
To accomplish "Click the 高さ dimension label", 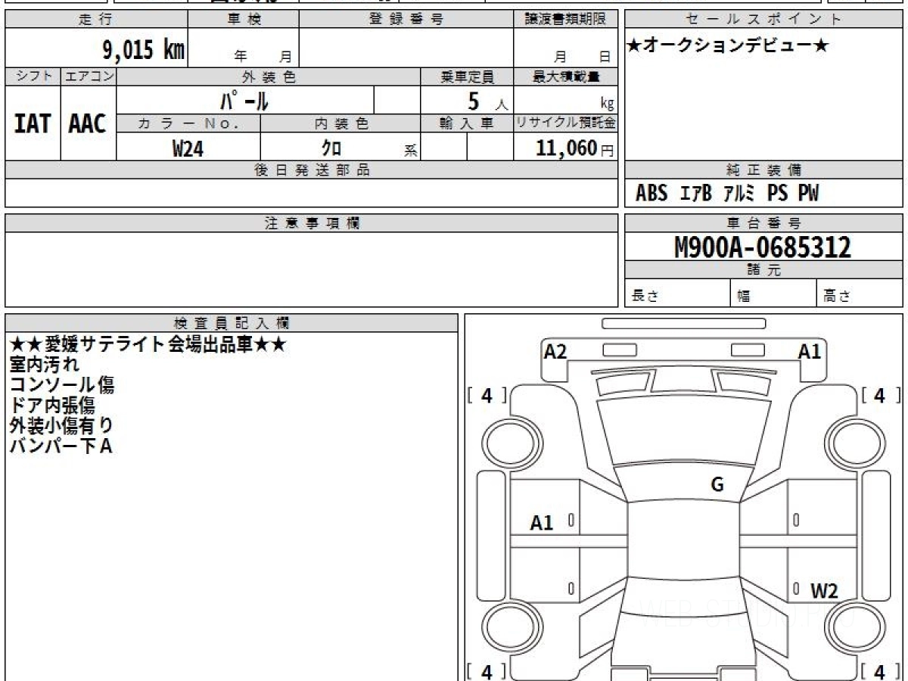I will click(837, 297).
